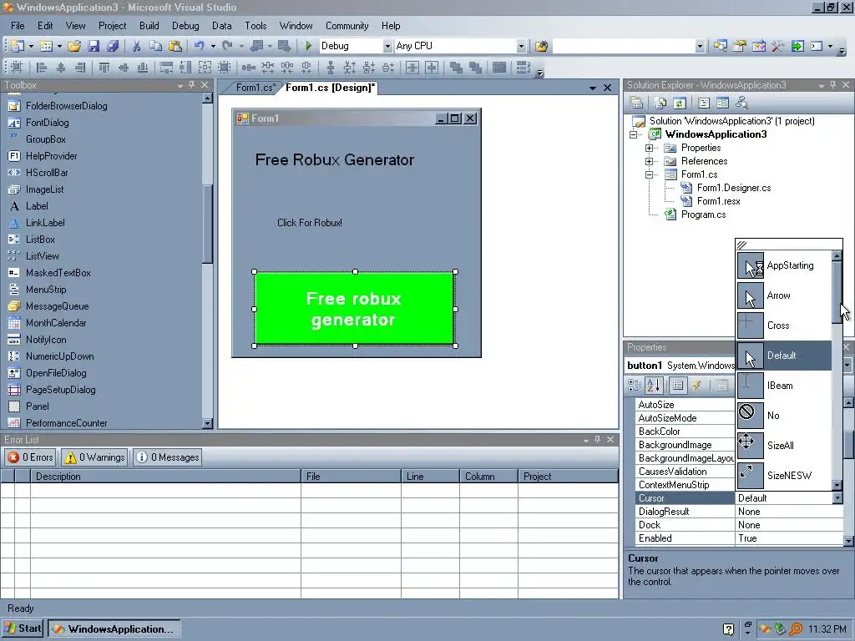The width and height of the screenshot is (855, 641).
Task: Switch Properties panel to Alphabetical sorting
Action: coord(654,386)
